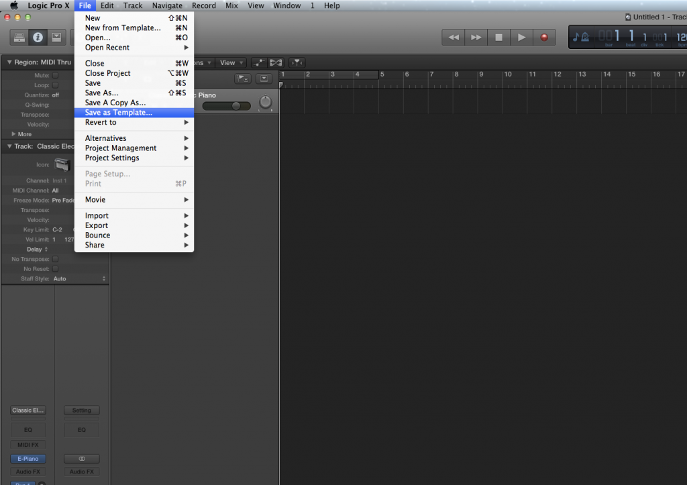Expand the Project Settings submenu
This screenshot has height=485, width=687.
point(134,158)
